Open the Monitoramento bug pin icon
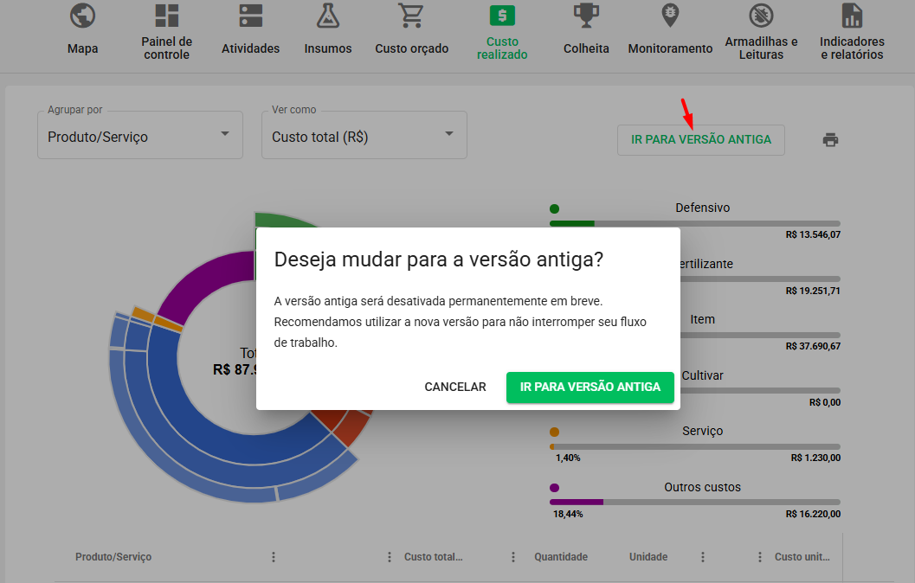Viewport: 915px width, 583px height. 670,16
